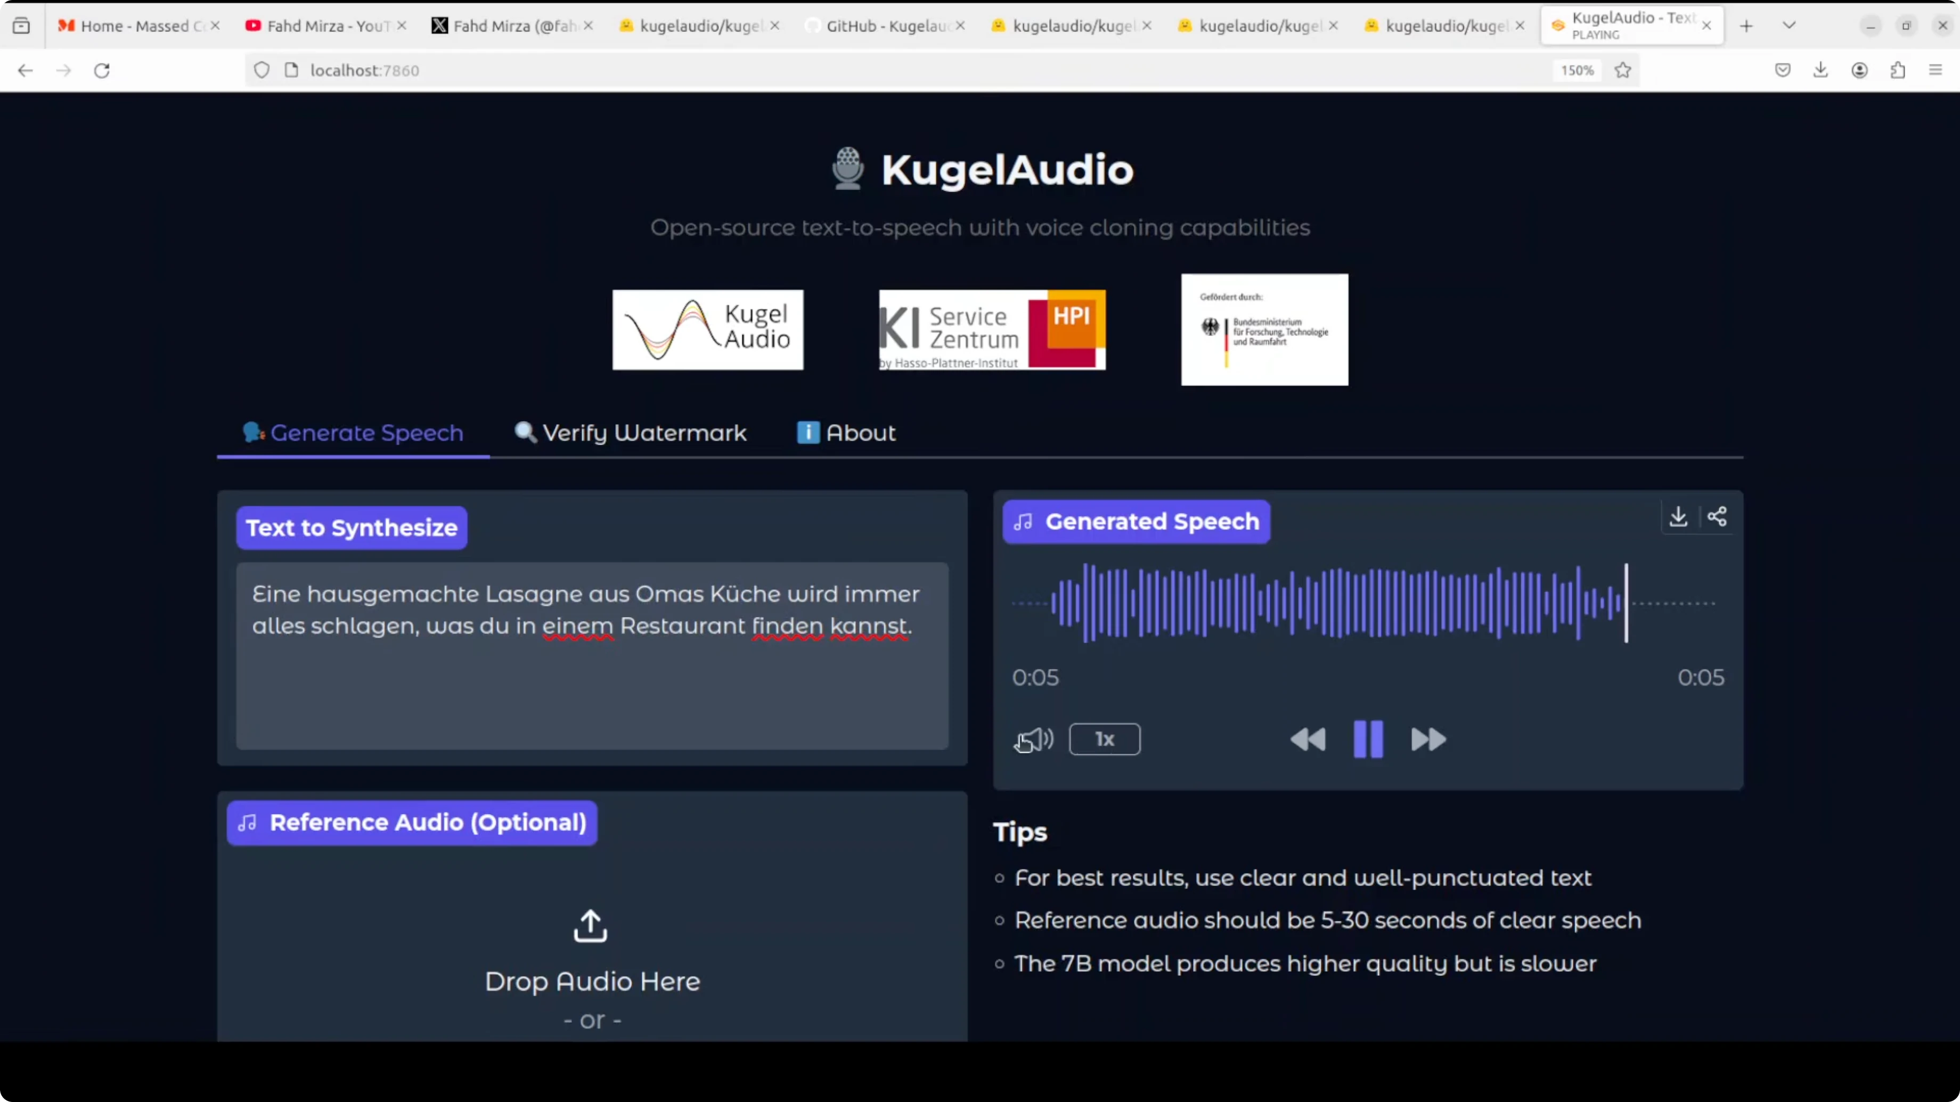Fast forward the generated audio

1428,739
